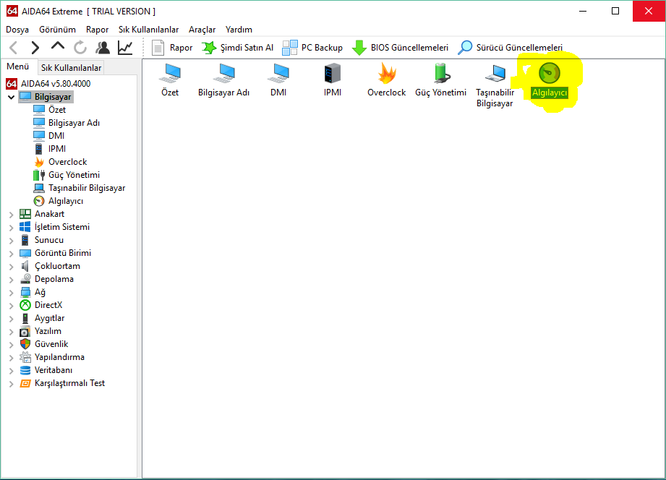Screen dimensions: 666x480
Task: Go forward with the right arrow toolbar icon
Action: (x=35, y=48)
